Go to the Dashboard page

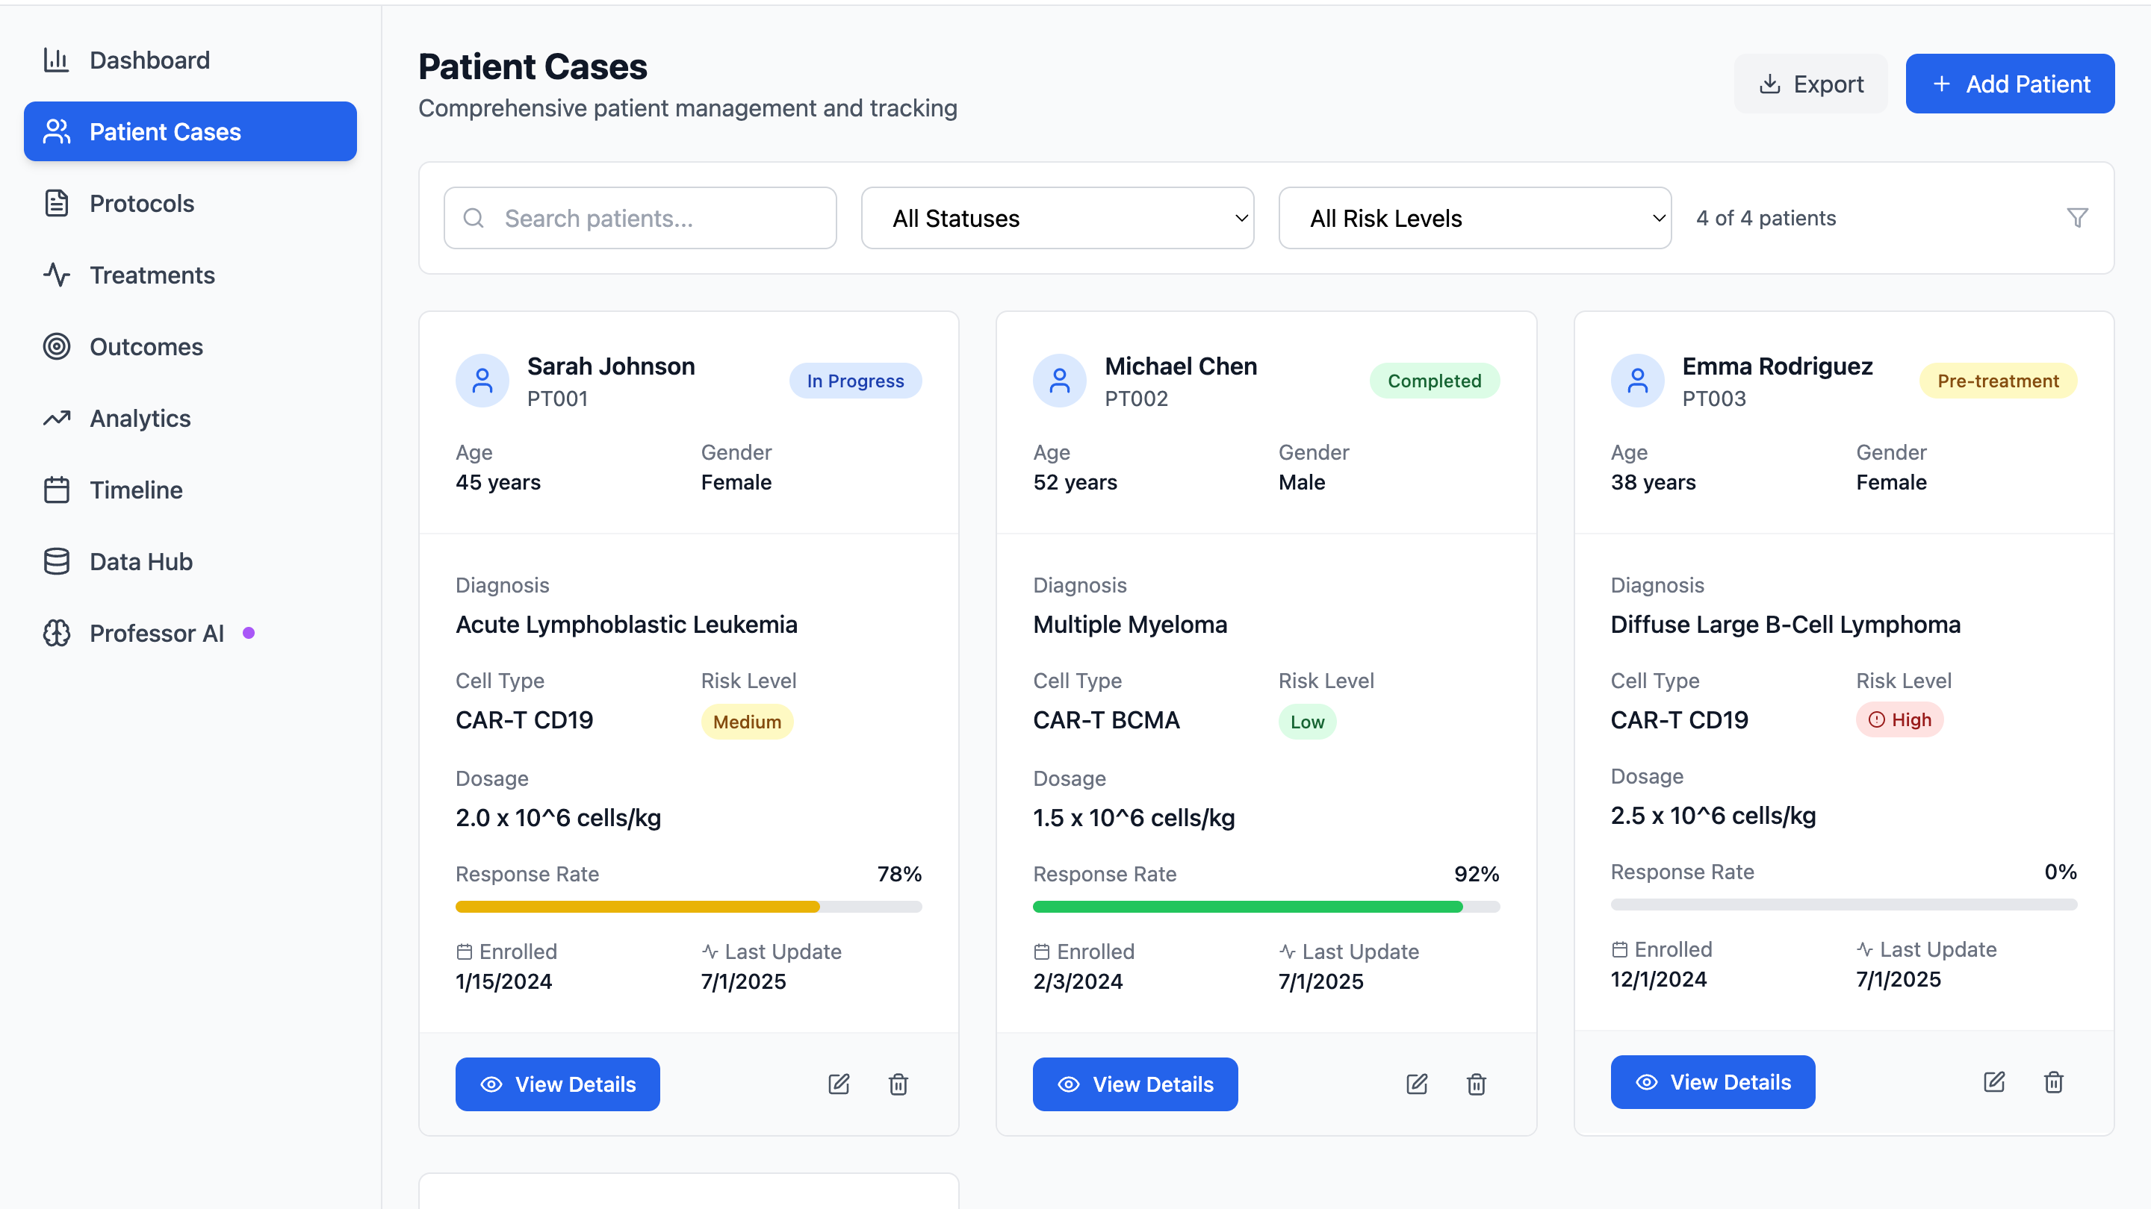click(149, 60)
